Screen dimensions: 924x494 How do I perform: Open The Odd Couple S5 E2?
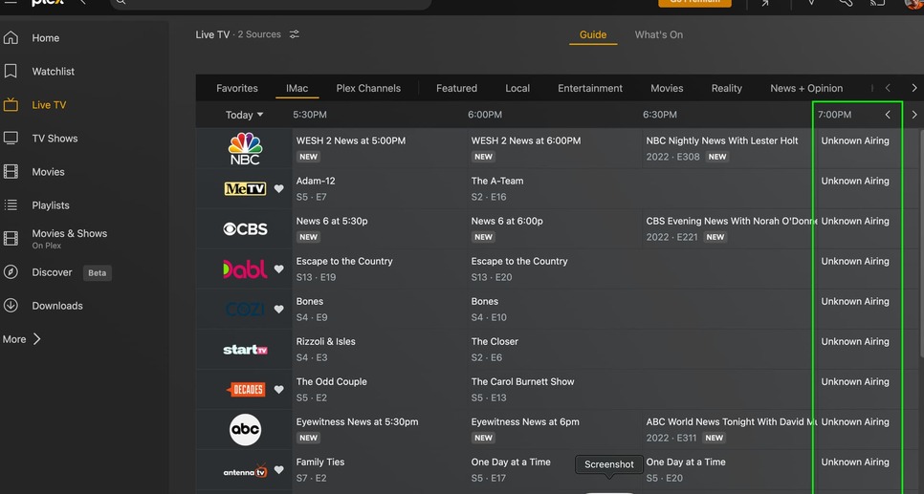[380, 389]
